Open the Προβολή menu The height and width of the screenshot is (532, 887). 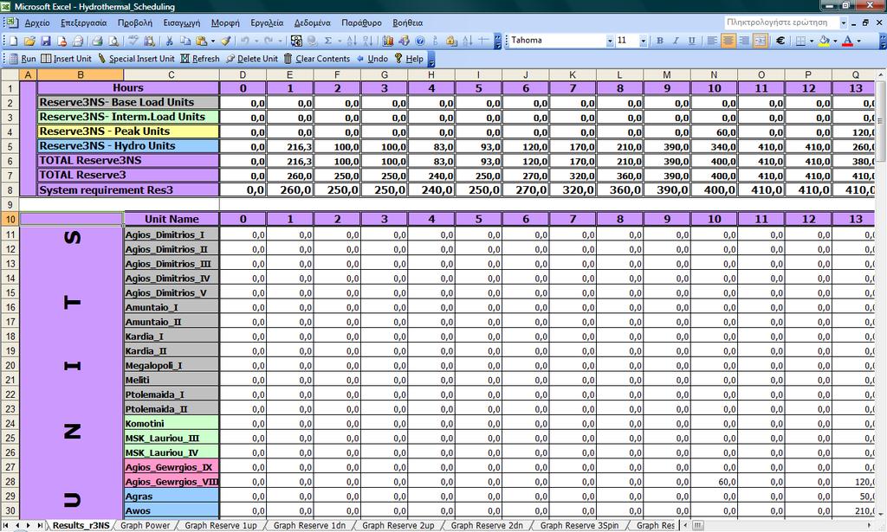click(134, 22)
